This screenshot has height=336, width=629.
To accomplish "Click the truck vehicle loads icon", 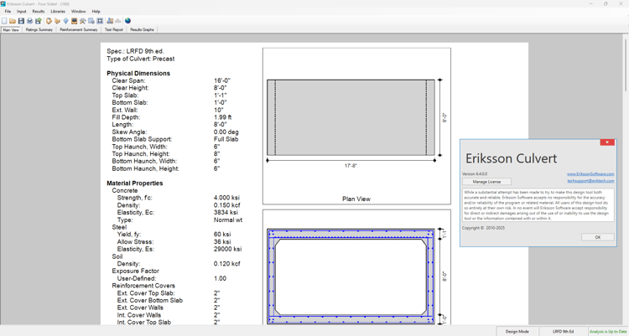I will (74, 21).
